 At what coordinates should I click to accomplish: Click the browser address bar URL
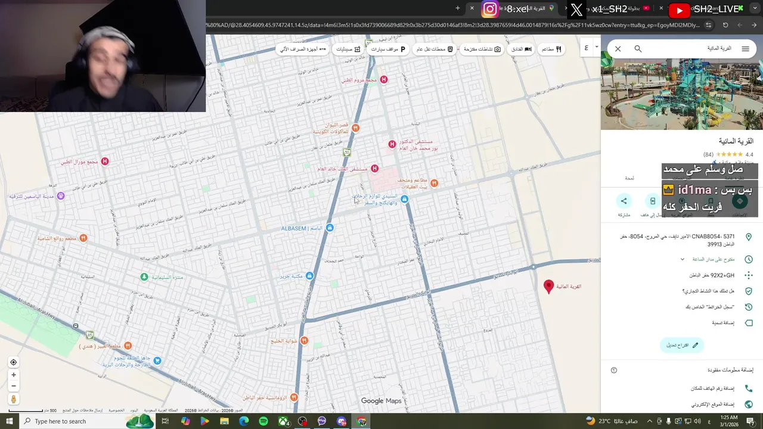click(x=453, y=25)
